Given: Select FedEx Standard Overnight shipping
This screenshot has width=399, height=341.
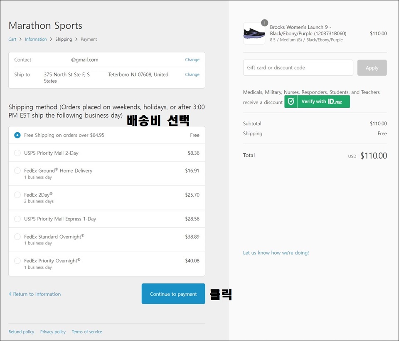Looking at the screenshot, I should (x=17, y=237).
